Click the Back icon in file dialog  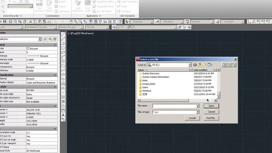point(195,65)
